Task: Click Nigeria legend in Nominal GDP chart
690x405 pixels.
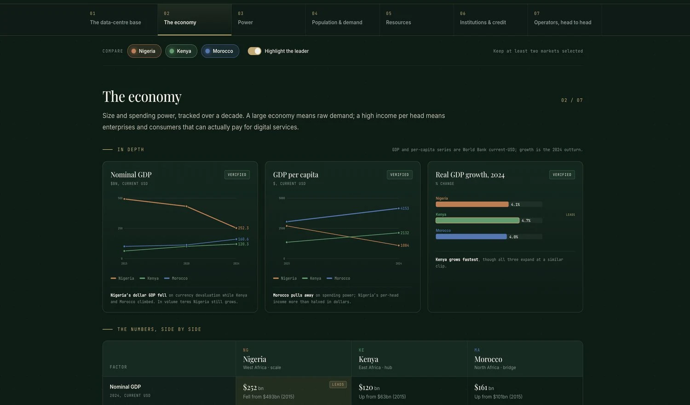Action: coord(122,278)
